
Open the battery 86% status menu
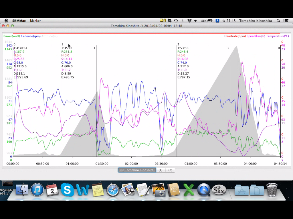[207, 21]
